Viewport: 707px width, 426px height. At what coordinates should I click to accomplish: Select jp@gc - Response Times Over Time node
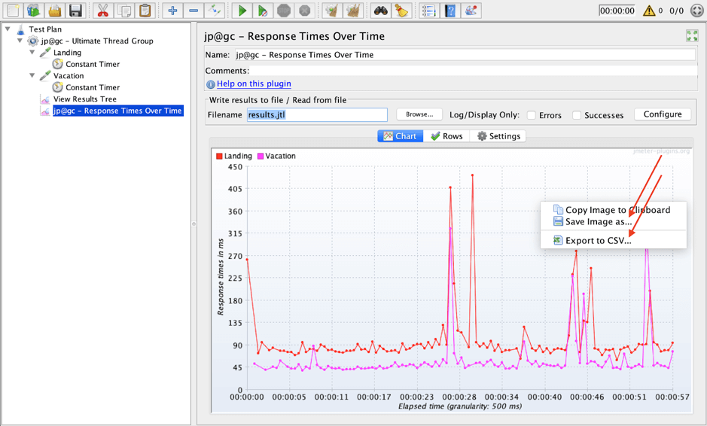[117, 111]
